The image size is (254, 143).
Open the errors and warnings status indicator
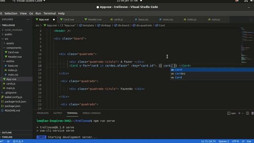[18, 141]
